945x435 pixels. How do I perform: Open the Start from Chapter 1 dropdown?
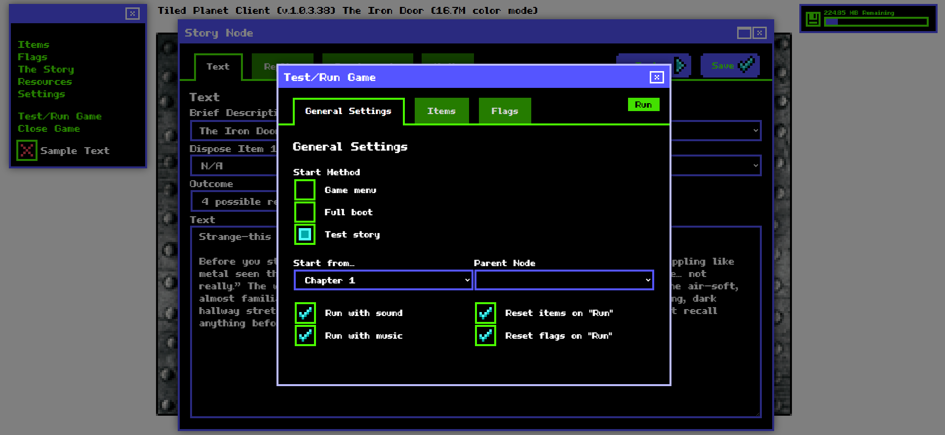coord(383,280)
